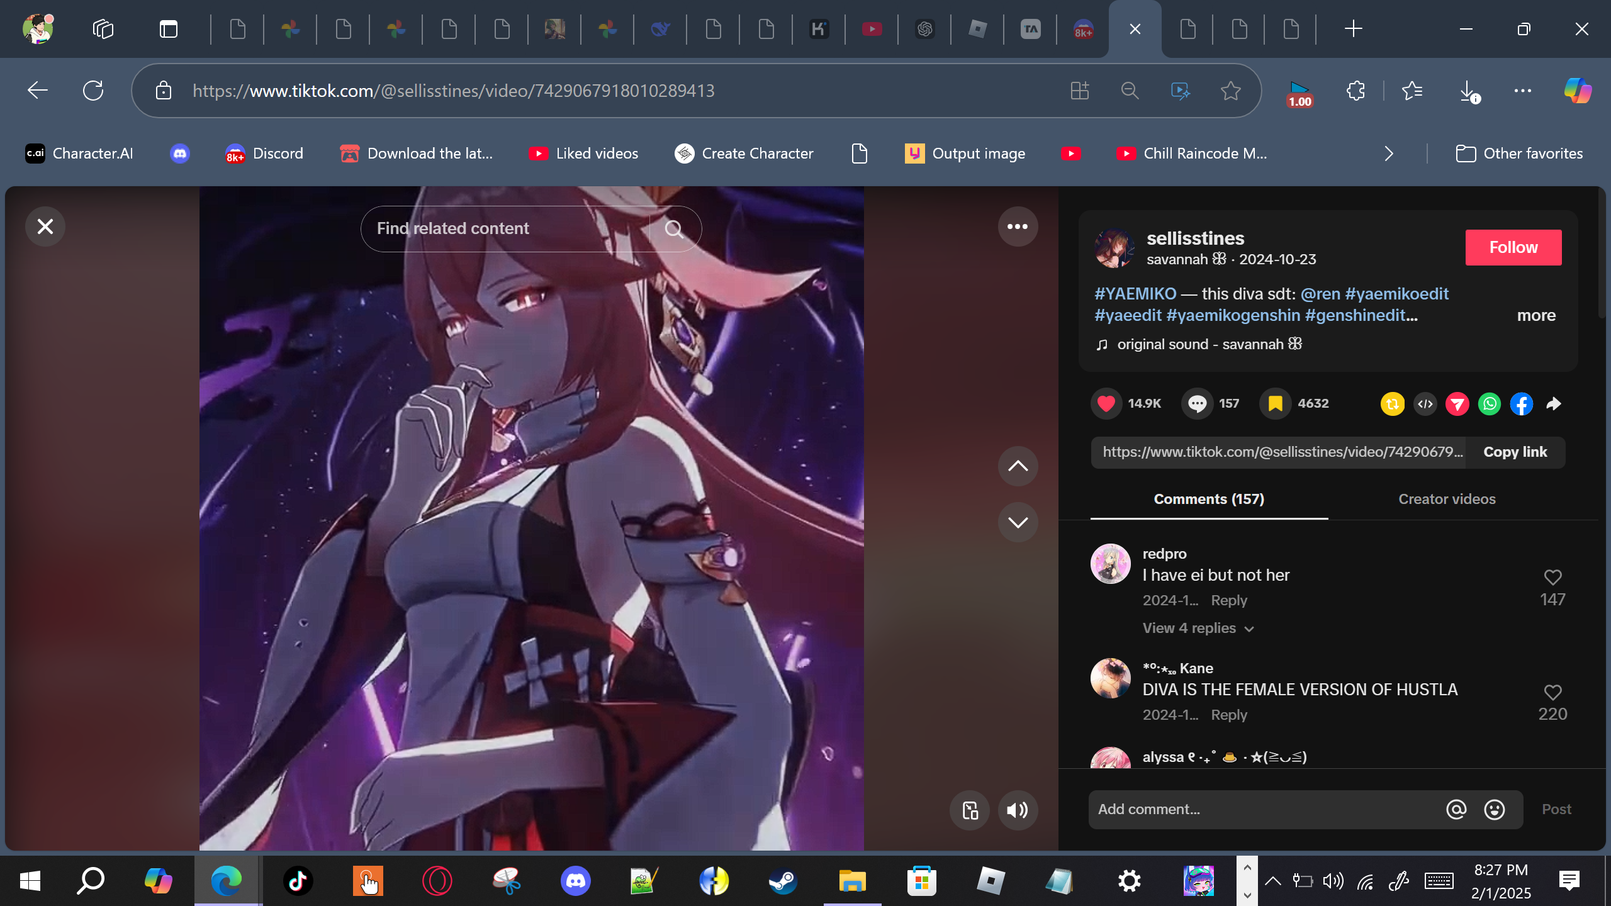Click the Copy link button
Viewport: 1611px width, 906px height.
pos(1515,452)
